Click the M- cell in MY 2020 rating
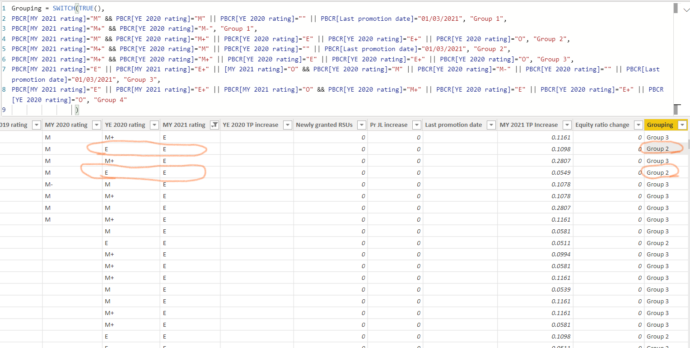Viewport: 690px width, 348px height. click(49, 184)
